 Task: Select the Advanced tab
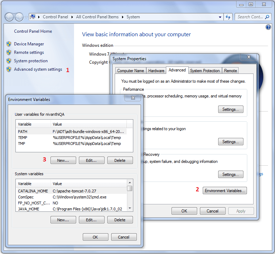[x=177, y=70]
